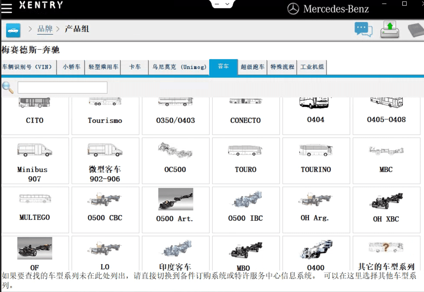The height and width of the screenshot is (292, 424).
Task: Open the Minibus 907 product group
Action: [35, 161]
